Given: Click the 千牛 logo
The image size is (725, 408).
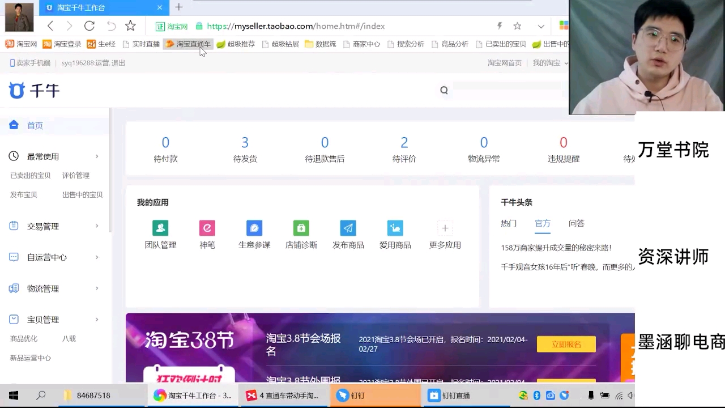Looking at the screenshot, I should [35, 91].
